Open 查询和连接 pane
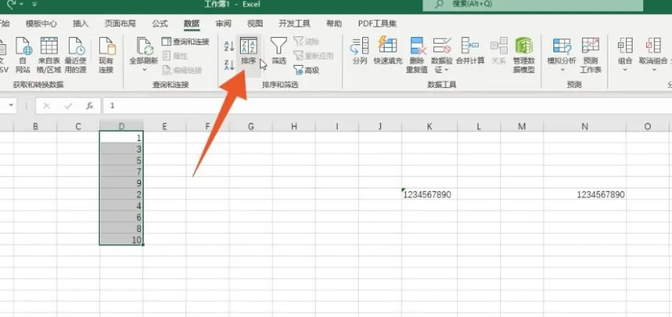The image size is (672, 317). pyautogui.click(x=185, y=42)
